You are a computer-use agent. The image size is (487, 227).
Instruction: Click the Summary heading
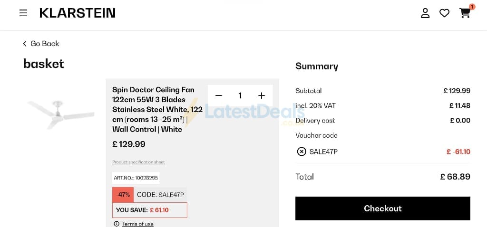(x=316, y=66)
